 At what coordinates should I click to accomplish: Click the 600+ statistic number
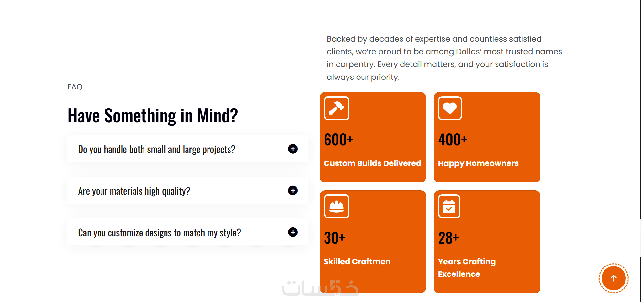coord(338,140)
